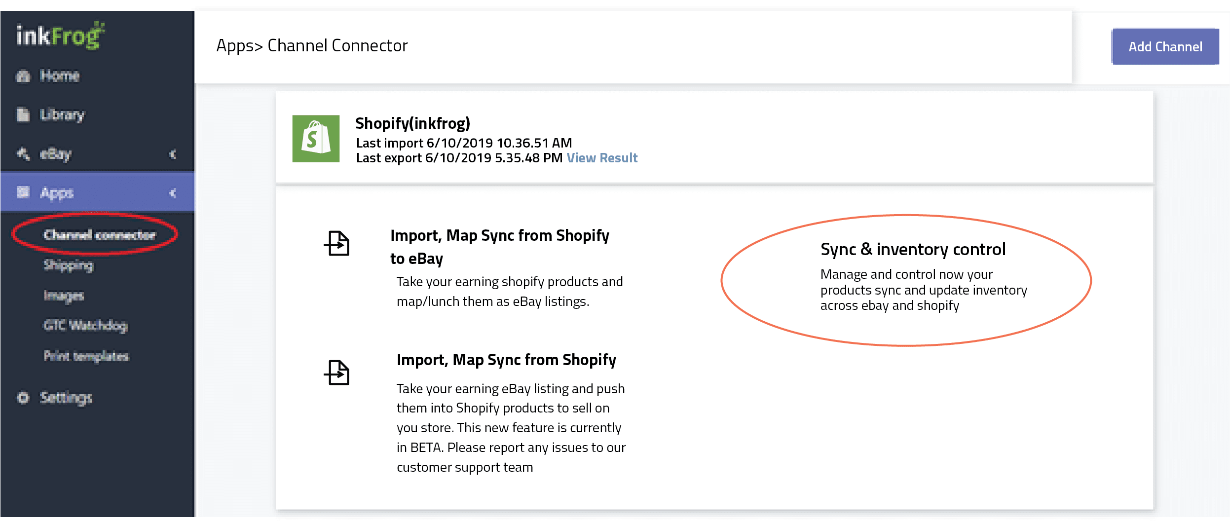The width and height of the screenshot is (1230, 525).
Task: Click the eBay gavel icon
Action: coord(23,153)
